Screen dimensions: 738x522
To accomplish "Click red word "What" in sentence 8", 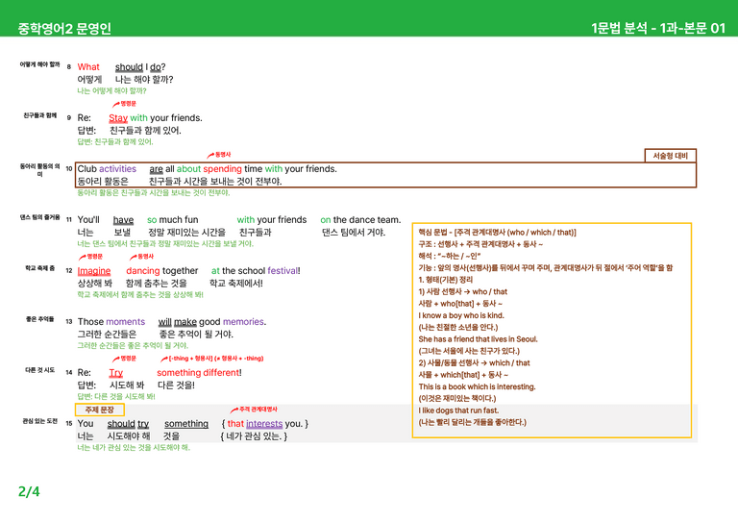I will click(88, 67).
